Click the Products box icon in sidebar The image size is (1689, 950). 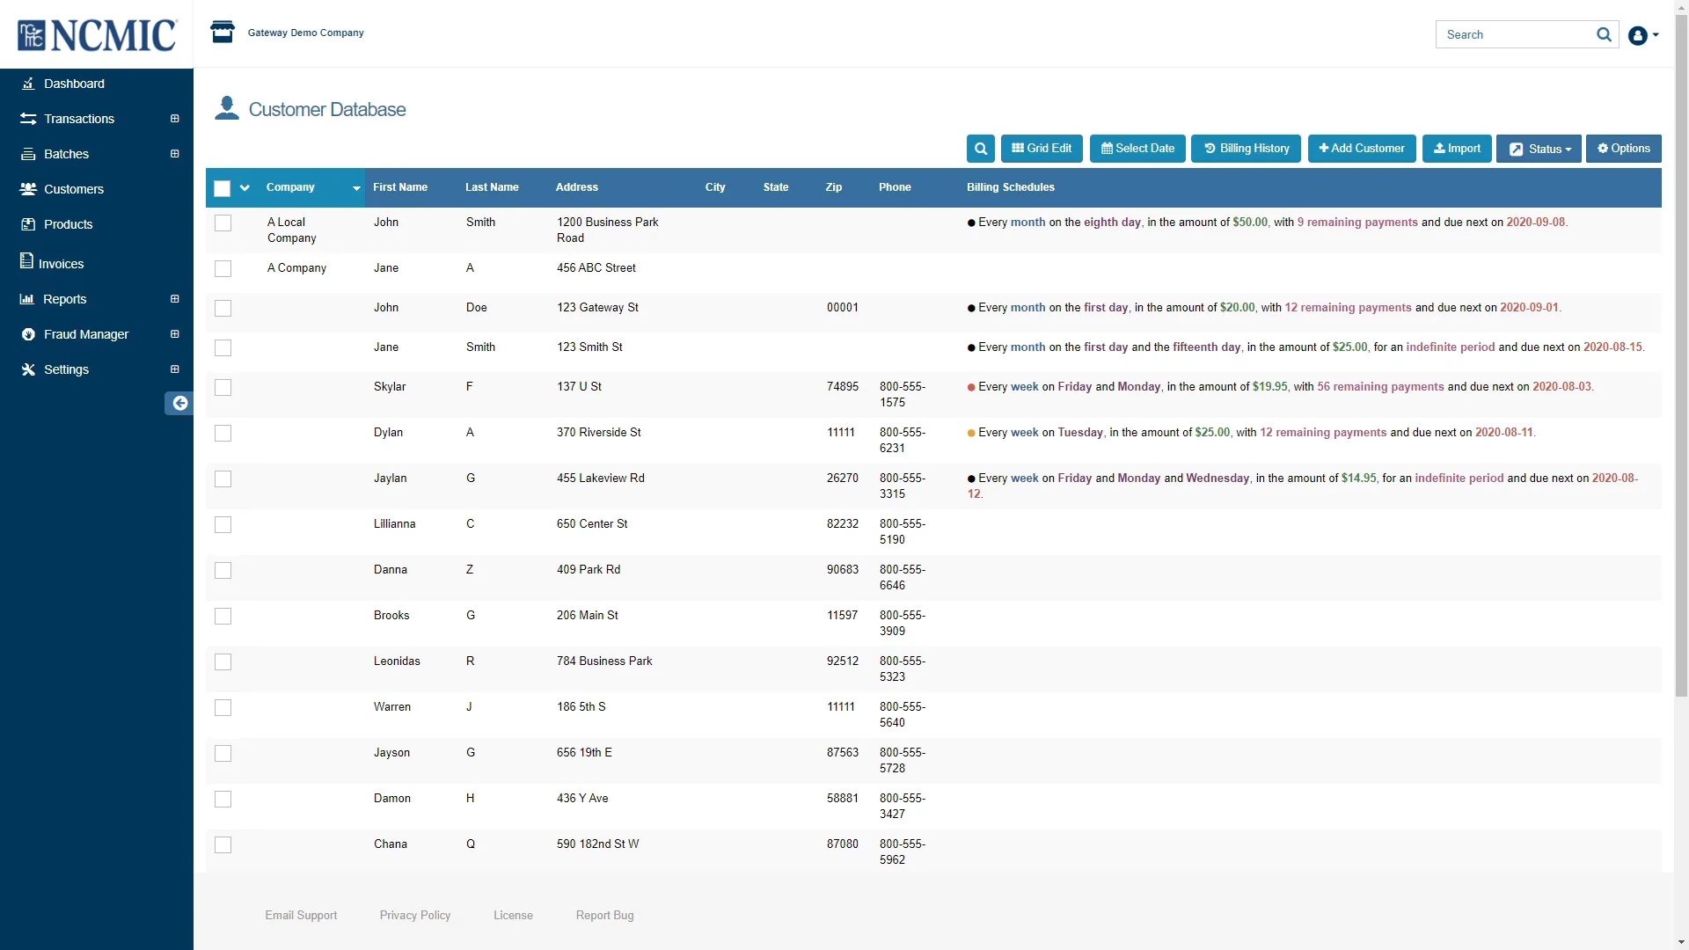(x=29, y=223)
